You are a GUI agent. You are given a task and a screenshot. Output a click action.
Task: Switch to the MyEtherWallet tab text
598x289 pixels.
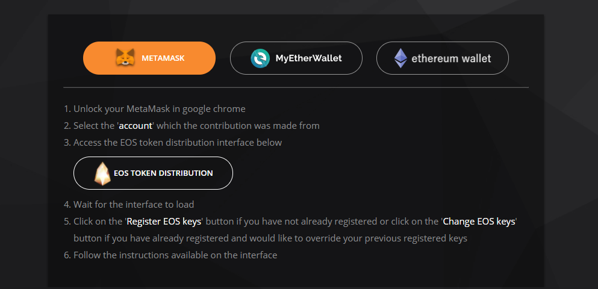pos(308,58)
